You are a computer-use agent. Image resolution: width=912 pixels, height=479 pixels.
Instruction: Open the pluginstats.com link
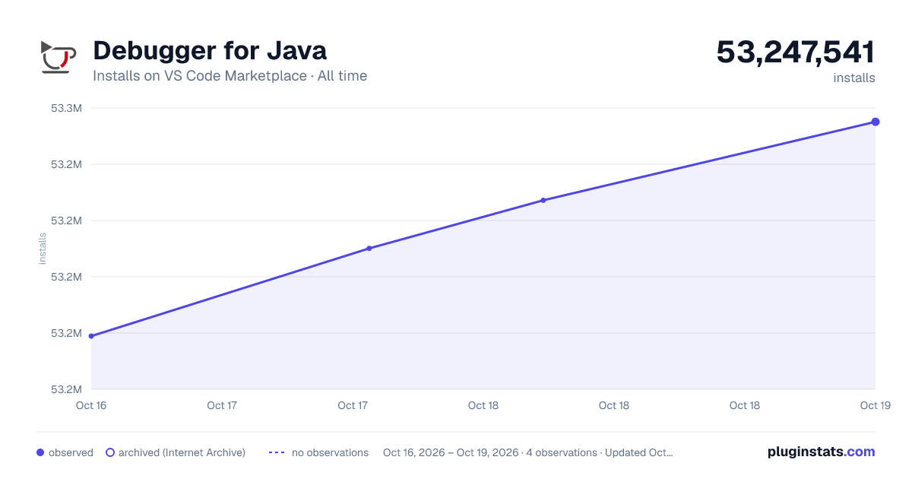821,452
